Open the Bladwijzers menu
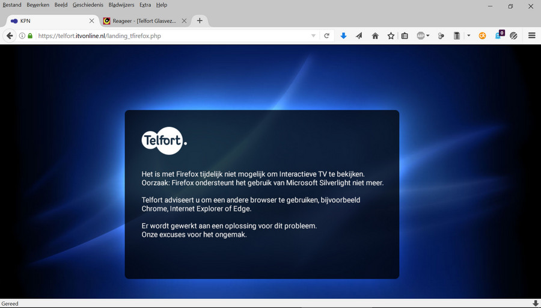This screenshot has width=541, height=308. click(x=121, y=5)
